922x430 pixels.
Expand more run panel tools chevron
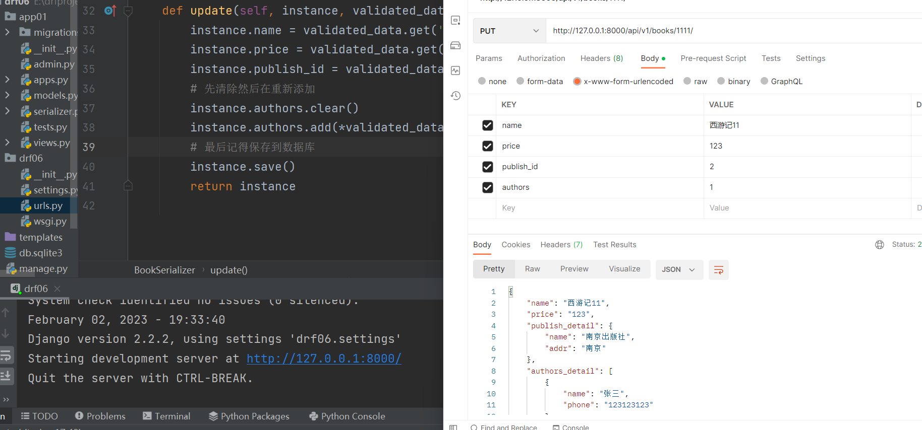click(6, 399)
